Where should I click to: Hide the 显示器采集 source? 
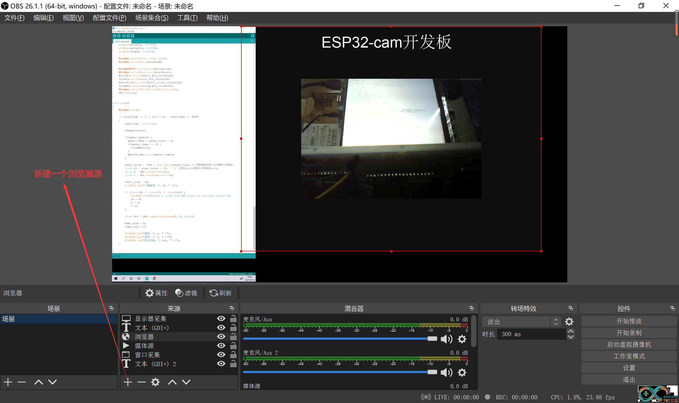click(x=221, y=318)
